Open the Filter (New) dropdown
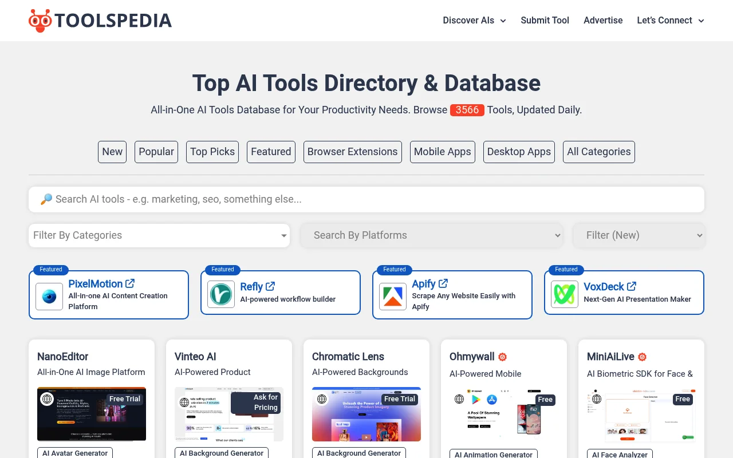The height and width of the screenshot is (458, 733). coord(639,235)
